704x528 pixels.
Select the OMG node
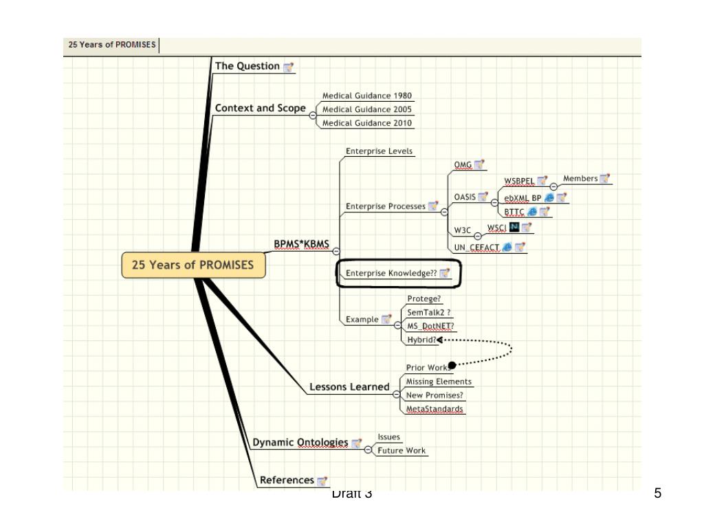(x=463, y=165)
